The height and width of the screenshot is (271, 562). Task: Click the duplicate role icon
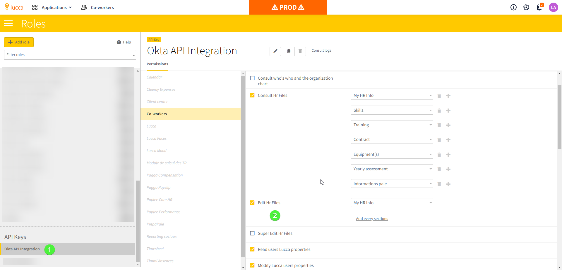point(289,51)
